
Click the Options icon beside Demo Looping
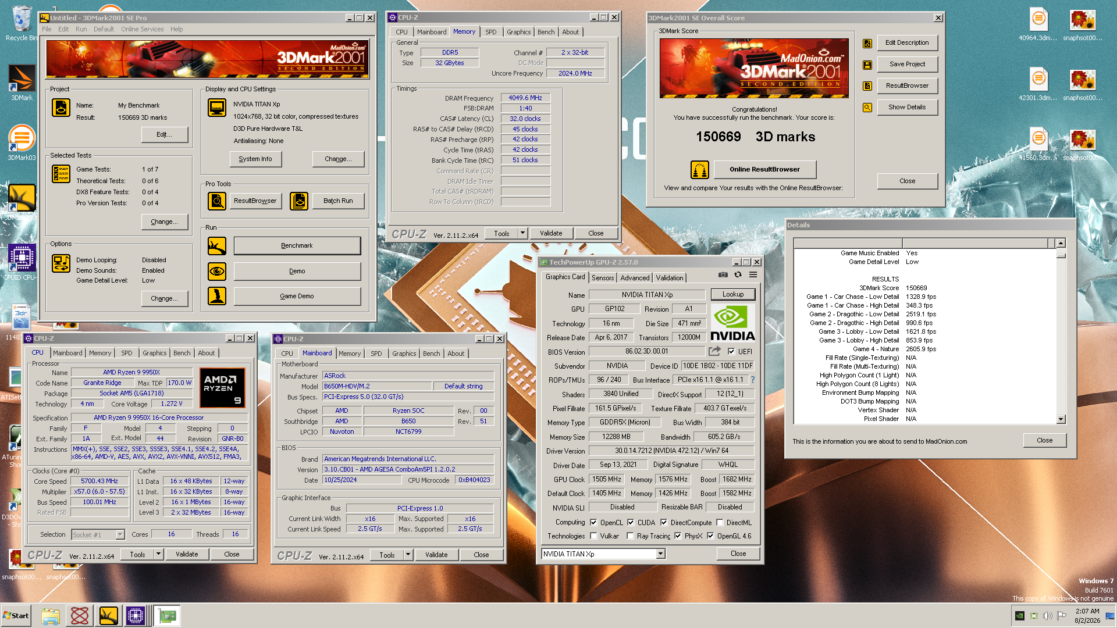pyautogui.click(x=61, y=263)
